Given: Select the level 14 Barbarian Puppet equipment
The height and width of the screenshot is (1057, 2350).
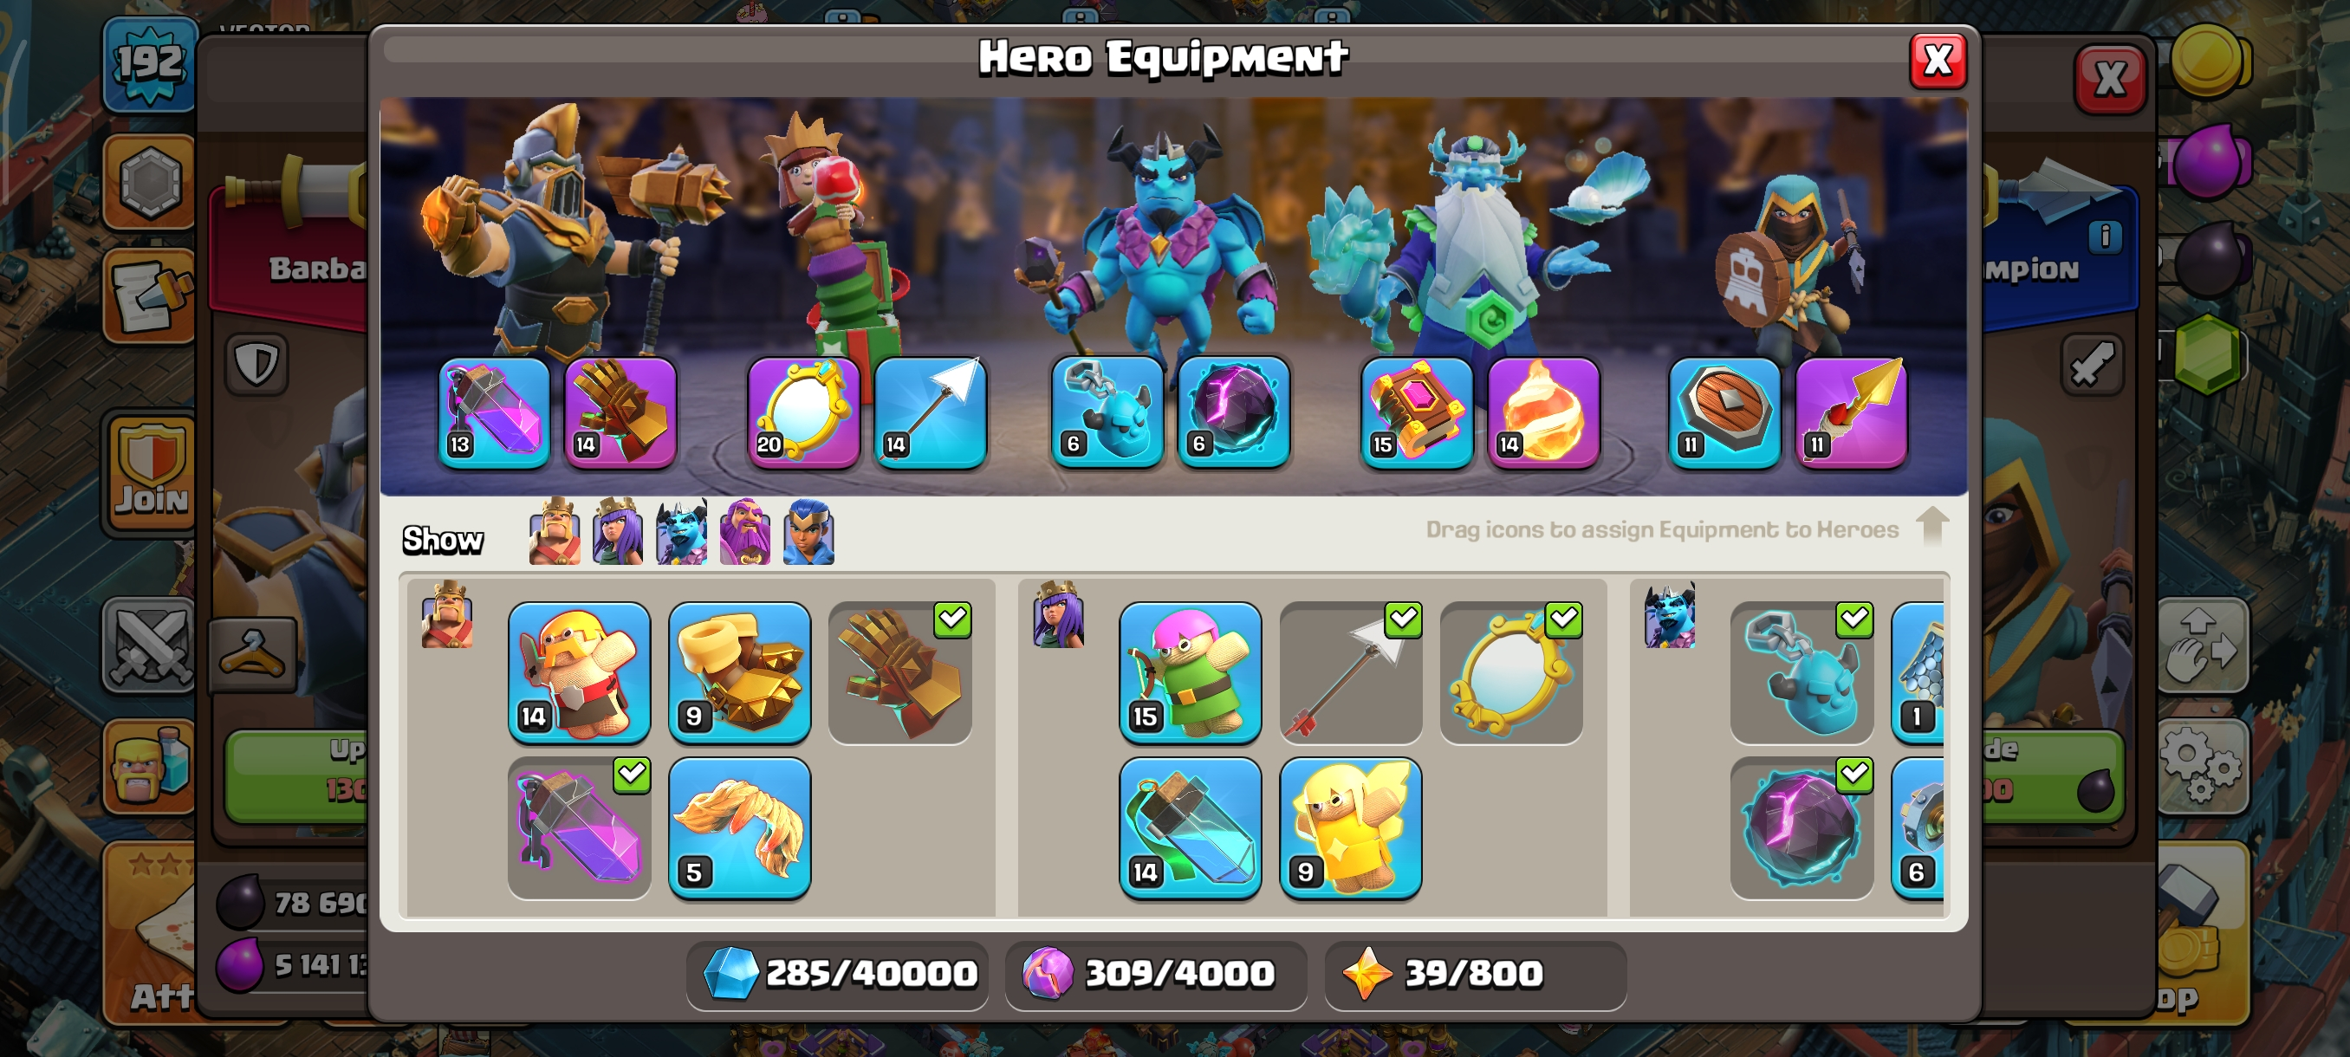Looking at the screenshot, I should coord(580,672).
